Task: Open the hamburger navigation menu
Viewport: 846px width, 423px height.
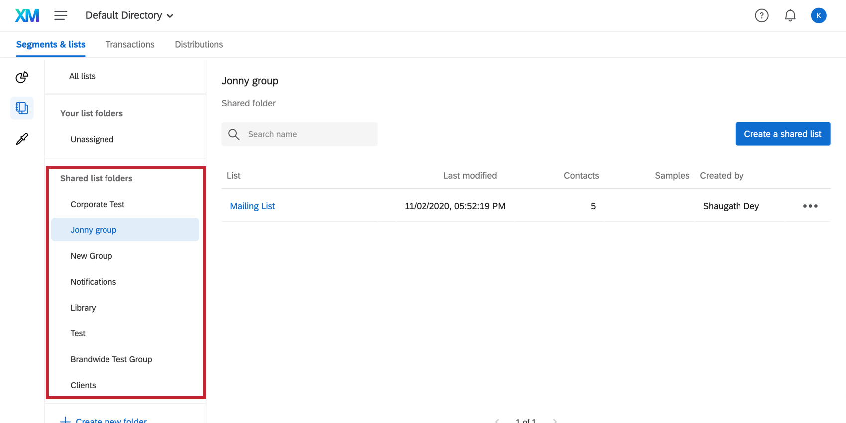Action: coord(61,16)
